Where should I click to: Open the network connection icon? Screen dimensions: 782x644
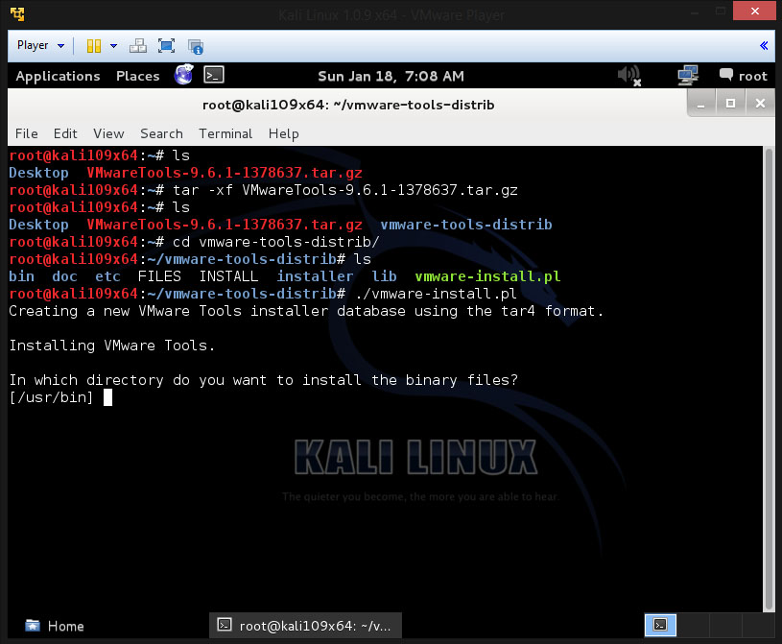point(688,75)
